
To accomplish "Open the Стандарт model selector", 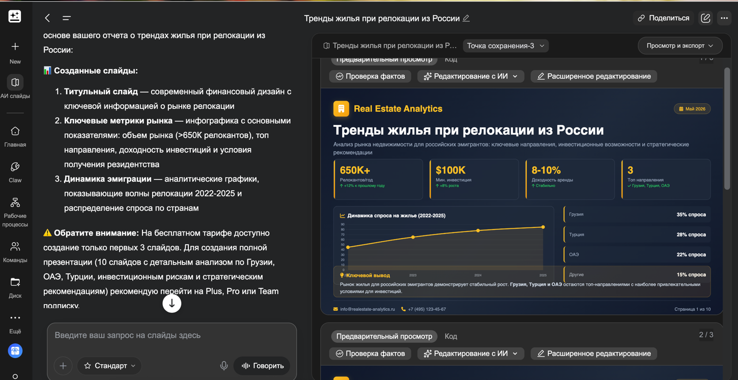I will 109,366.
